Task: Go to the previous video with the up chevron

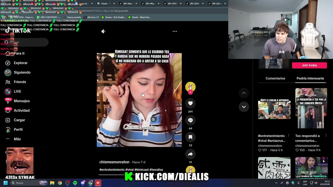Action: tap(244, 93)
